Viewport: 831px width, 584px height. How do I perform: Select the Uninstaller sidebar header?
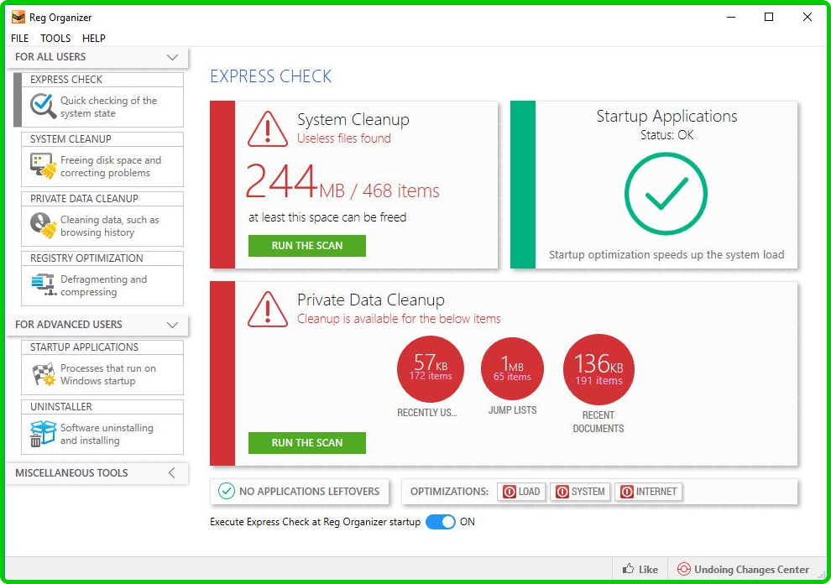pyautogui.click(x=102, y=406)
